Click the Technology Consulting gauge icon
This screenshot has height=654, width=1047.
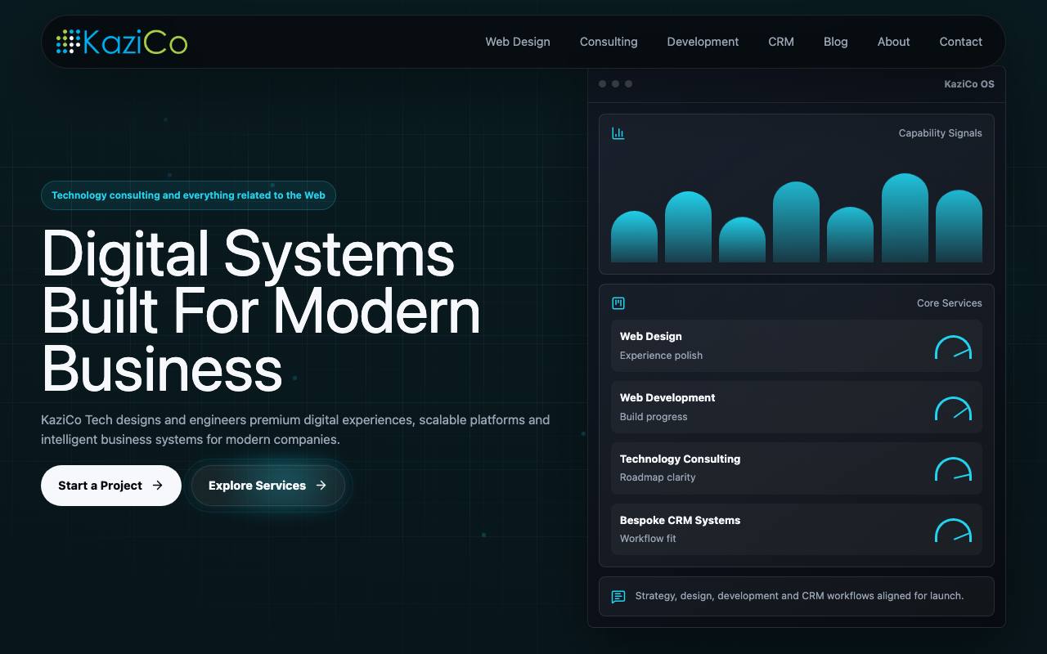953,468
